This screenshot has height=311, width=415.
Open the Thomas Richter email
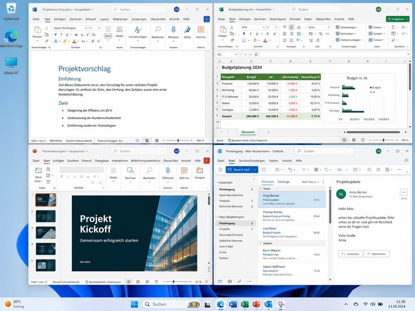[292, 216]
